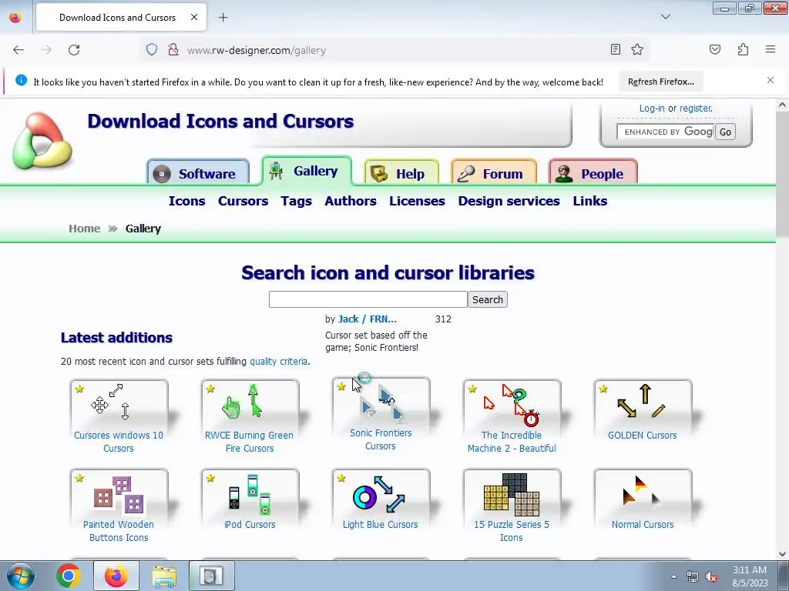Screen dimensions: 789x591
Task: Click the register link
Action: click(696, 108)
